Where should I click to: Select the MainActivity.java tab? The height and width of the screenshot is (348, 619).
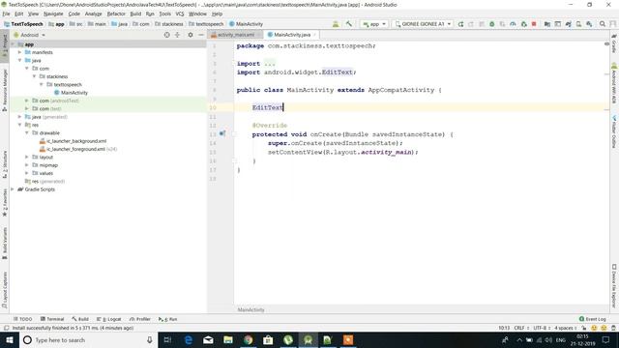[292, 35]
